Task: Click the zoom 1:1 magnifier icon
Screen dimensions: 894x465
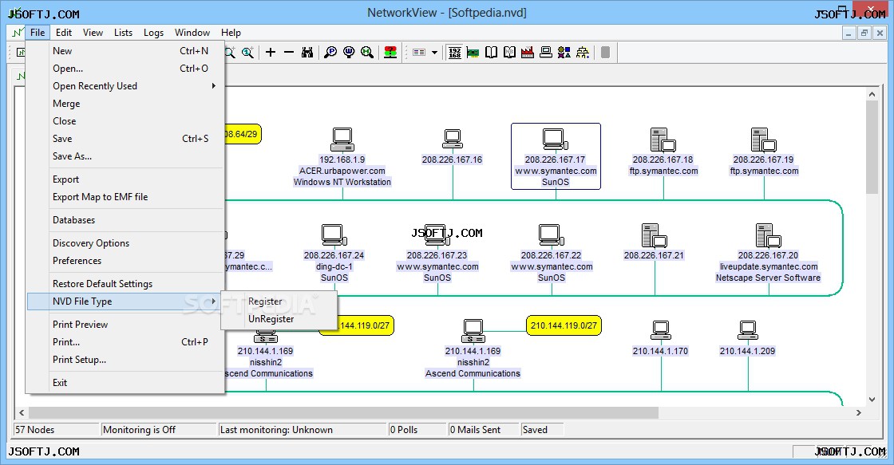Action: (247, 53)
